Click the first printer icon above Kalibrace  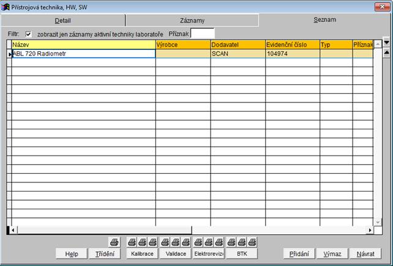coord(132,242)
